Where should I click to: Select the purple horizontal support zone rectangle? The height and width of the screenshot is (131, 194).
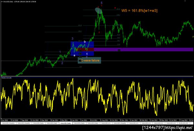tap(144, 50)
